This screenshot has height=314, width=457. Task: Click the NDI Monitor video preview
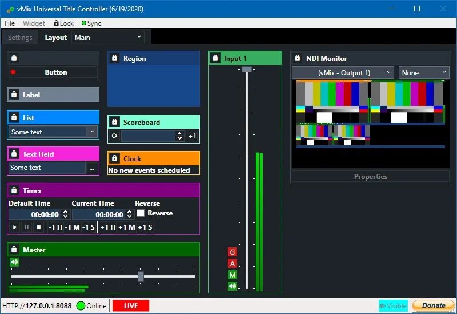[370, 124]
